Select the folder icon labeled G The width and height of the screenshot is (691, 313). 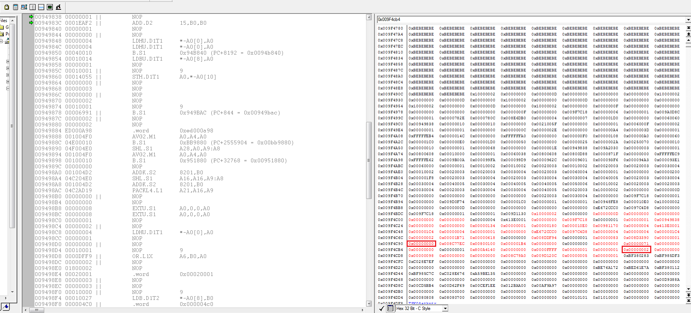[x=2, y=27]
